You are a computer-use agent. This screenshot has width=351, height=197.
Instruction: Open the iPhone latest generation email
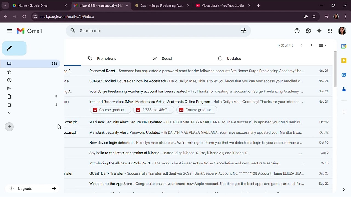(198, 153)
